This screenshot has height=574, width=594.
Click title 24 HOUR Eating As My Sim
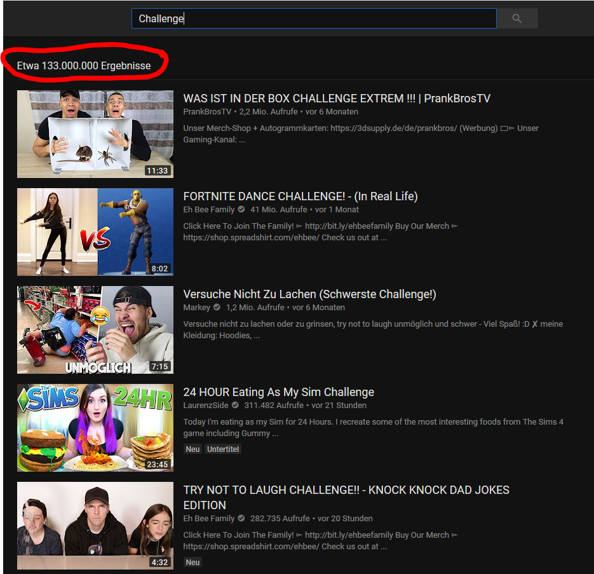[x=278, y=392]
